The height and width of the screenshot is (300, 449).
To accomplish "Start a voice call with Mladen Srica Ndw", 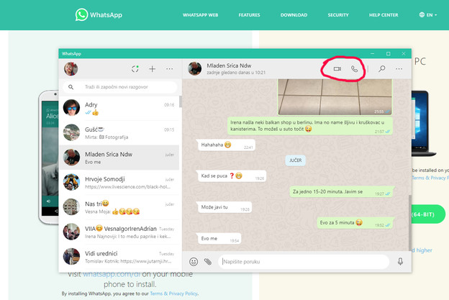I will point(354,69).
